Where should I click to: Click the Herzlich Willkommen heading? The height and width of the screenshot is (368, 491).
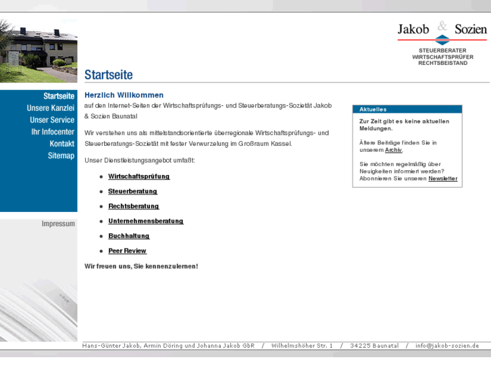coord(124,95)
